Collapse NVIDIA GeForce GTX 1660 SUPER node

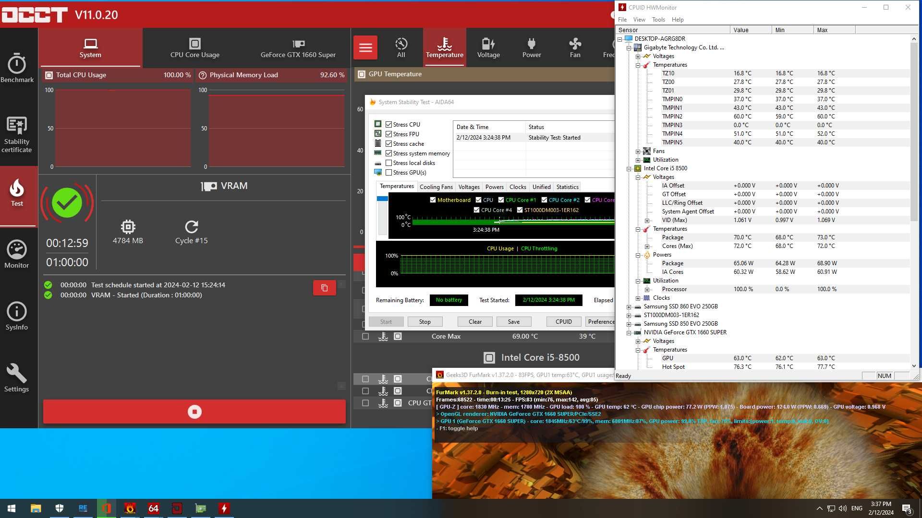tap(629, 332)
